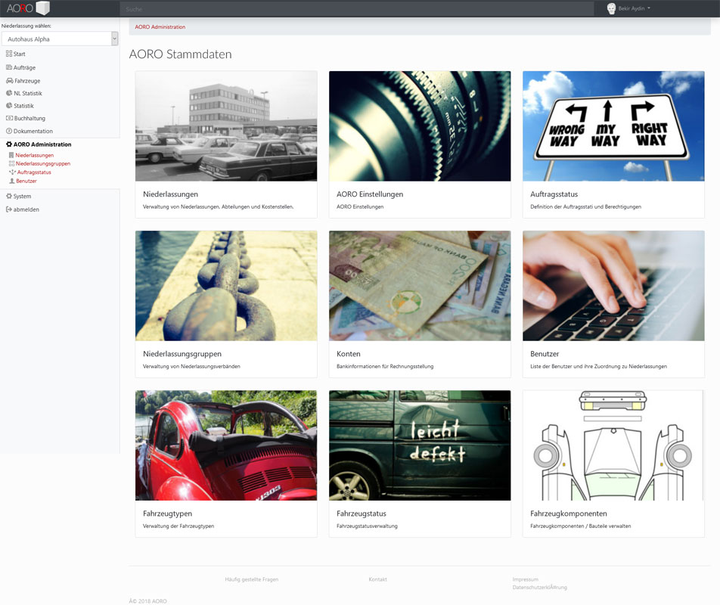720x605 pixels.
Task: Click the Buchhaltung icon in sidebar
Action: click(8, 119)
